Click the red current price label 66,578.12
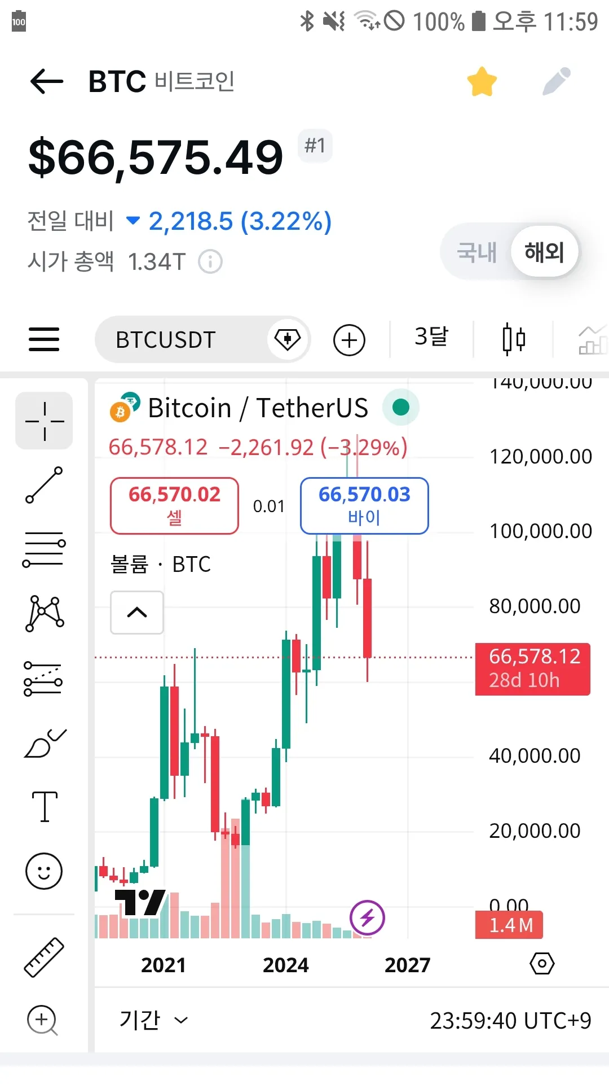The width and height of the screenshot is (609, 1084). point(533,668)
